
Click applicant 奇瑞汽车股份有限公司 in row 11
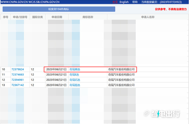[121, 75]
